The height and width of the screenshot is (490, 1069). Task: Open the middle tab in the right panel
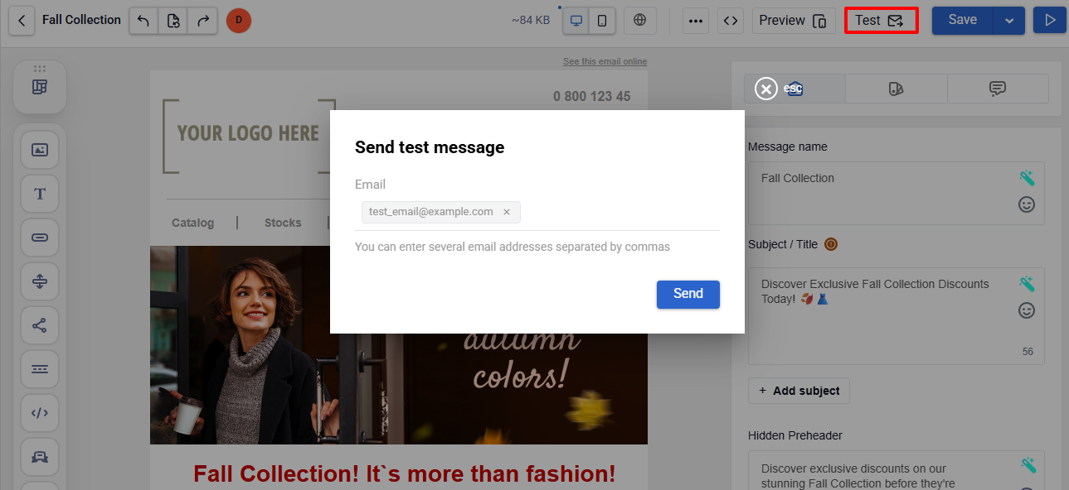pyautogui.click(x=896, y=89)
